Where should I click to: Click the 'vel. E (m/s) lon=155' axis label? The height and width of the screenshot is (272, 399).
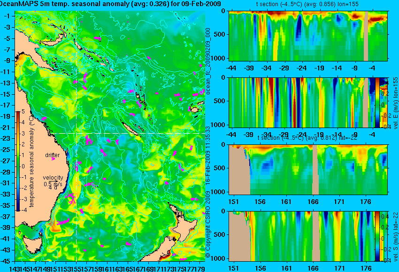tap(395, 103)
